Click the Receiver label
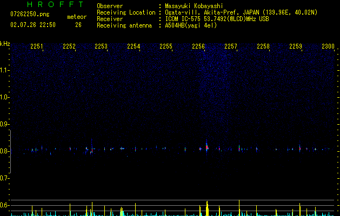The height and width of the screenshot is (216, 340). point(110,19)
